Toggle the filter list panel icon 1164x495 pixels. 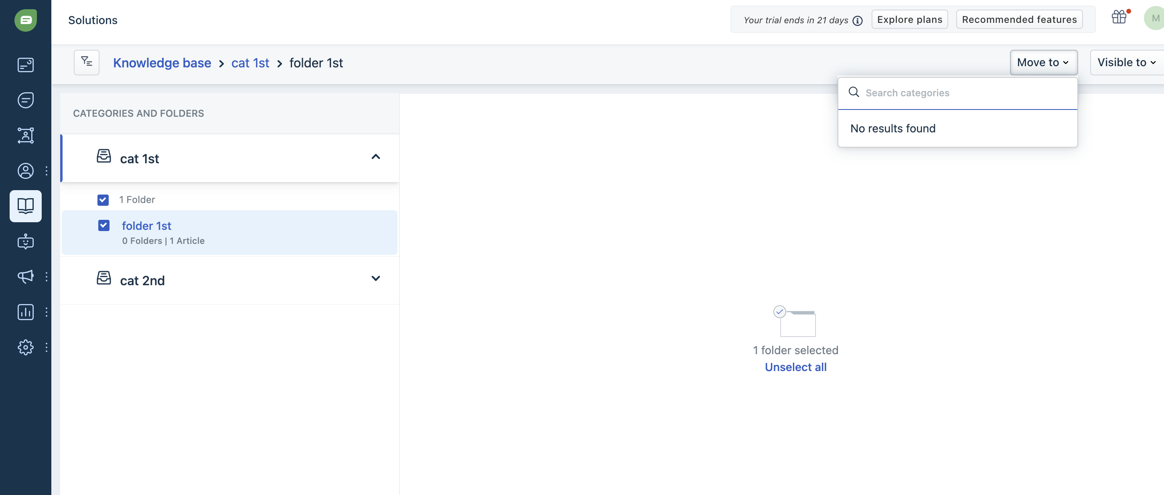(86, 62)
